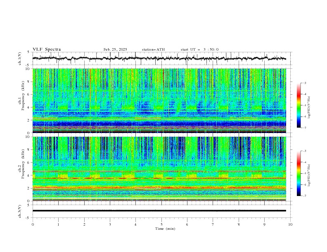Click the ch.1 frequency tick "4"

(x=29, y=107)
